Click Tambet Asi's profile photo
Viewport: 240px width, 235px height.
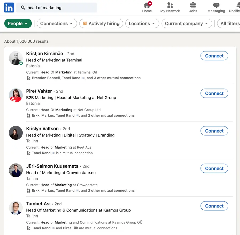click(x=16, y=208)
